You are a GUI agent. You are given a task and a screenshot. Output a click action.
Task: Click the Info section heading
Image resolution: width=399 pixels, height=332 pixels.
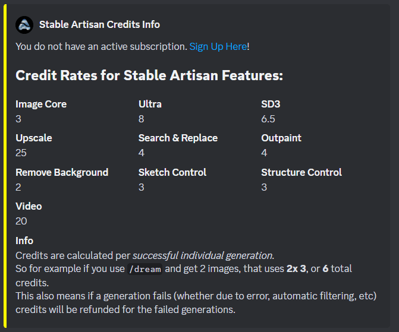click(24, 241)
